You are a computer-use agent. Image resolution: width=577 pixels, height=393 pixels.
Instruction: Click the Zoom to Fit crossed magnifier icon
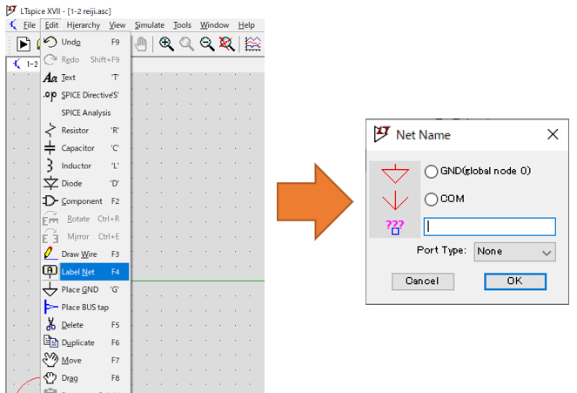pos(227,44)
